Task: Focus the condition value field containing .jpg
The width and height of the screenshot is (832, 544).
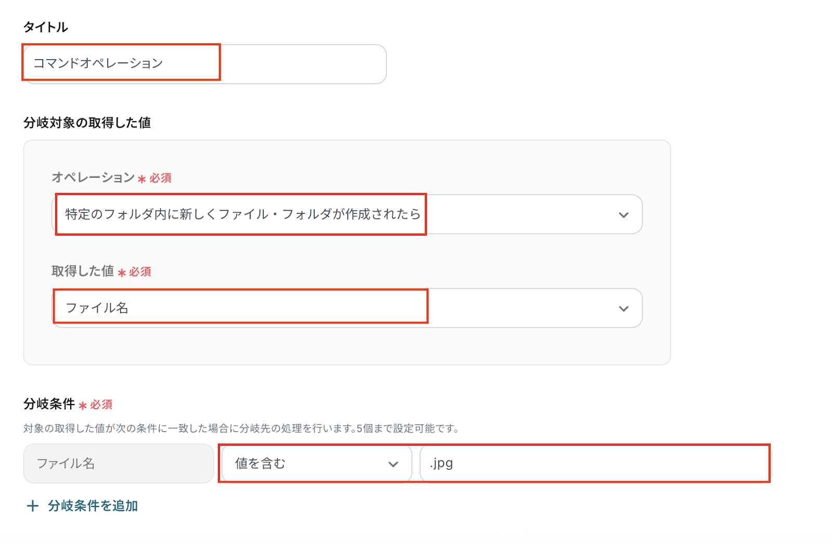Action: point(595,463)
